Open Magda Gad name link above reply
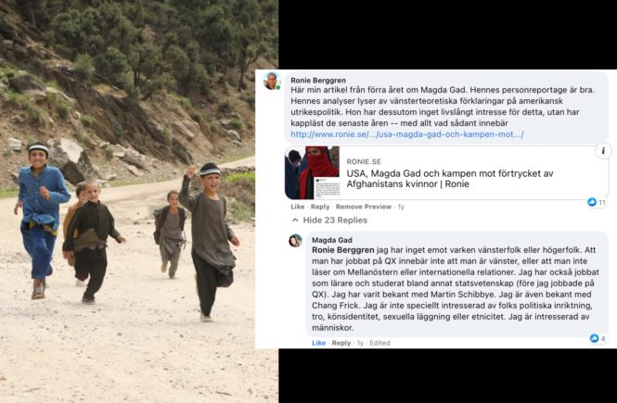 pos(332,240)
